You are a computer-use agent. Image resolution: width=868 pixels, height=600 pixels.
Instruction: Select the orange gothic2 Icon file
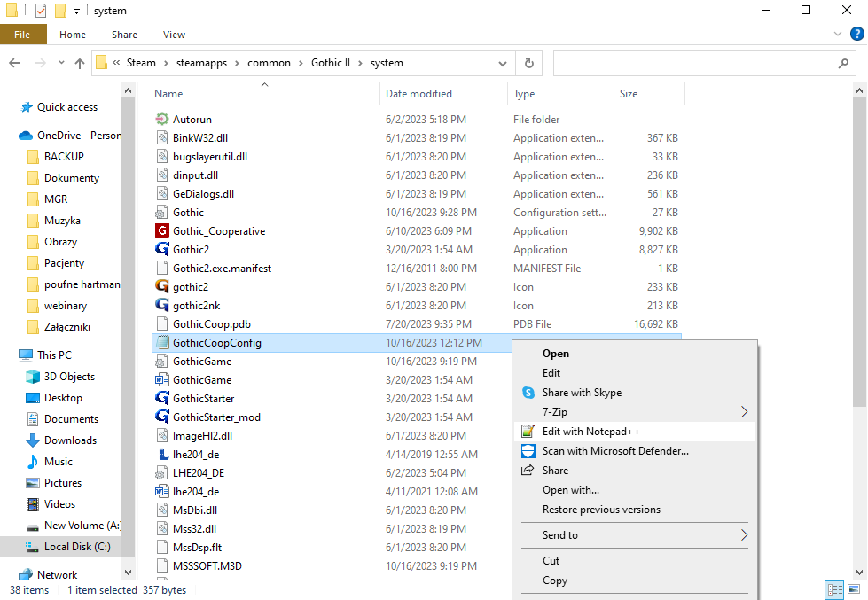[161, 287]
